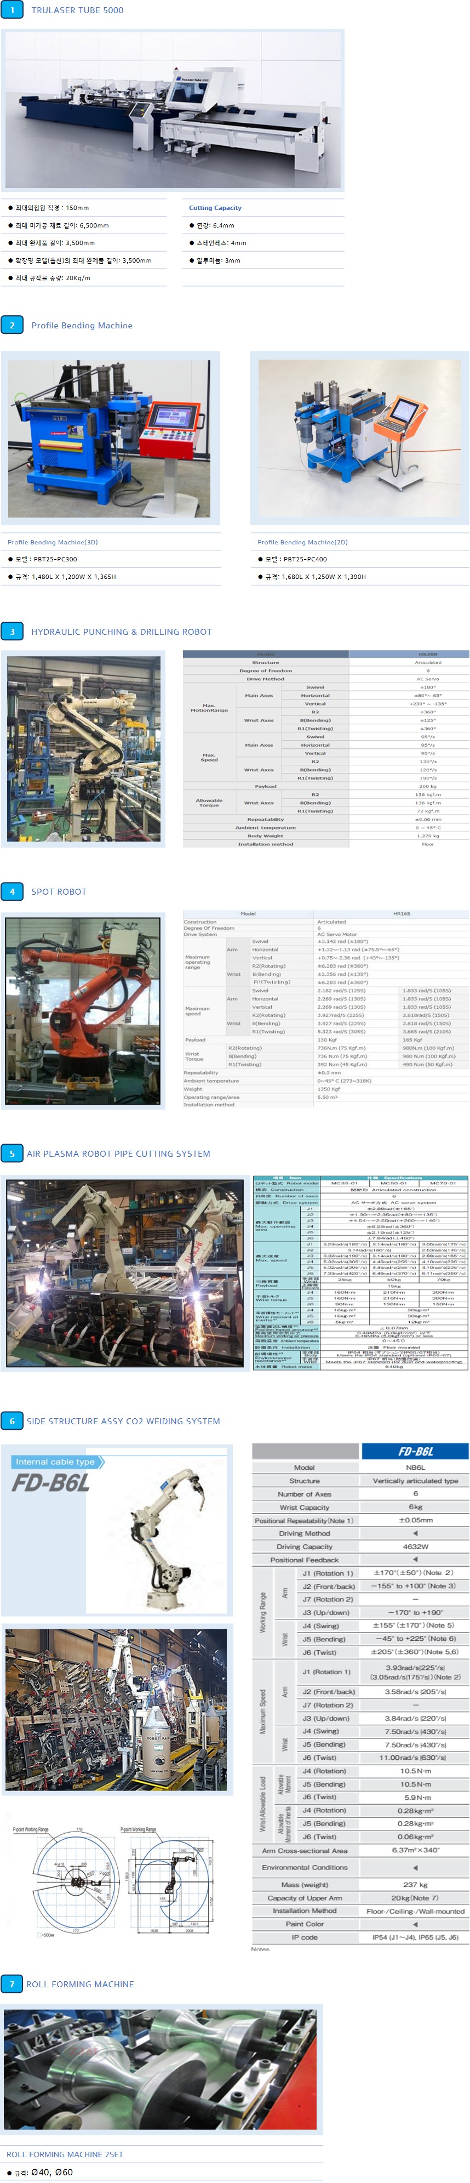Click the number 6 badge beside Side Structure Assy

tap(12, 1421)
